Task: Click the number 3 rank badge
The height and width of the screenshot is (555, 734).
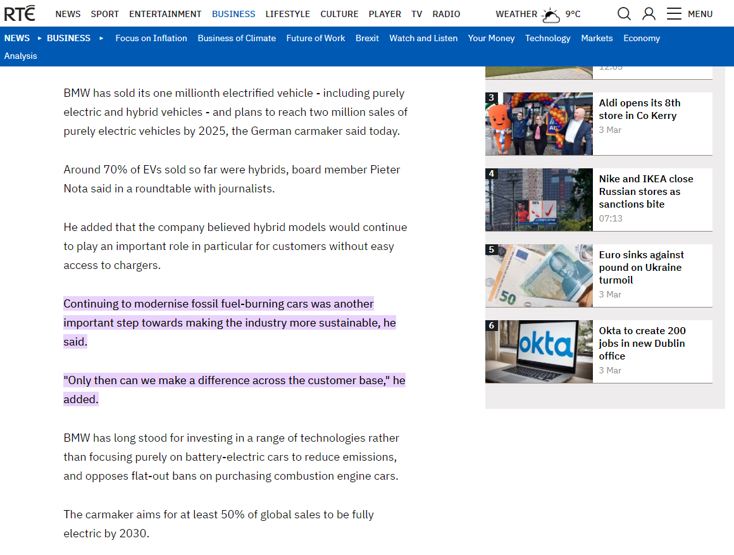Action: coord(491,97)
